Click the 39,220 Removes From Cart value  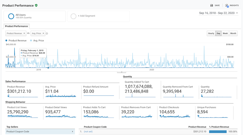(128, 112)
